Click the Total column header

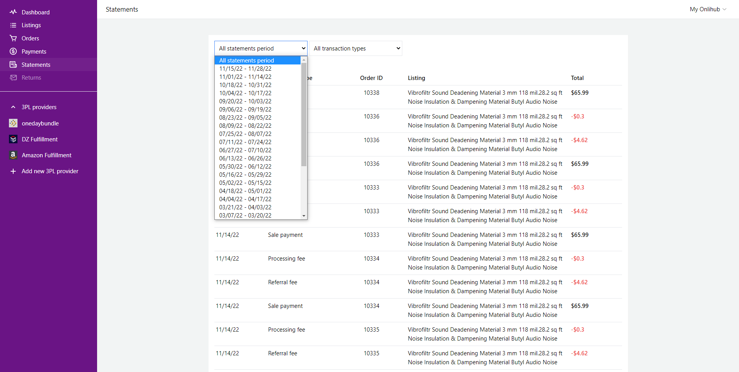[x=577, y=78]
